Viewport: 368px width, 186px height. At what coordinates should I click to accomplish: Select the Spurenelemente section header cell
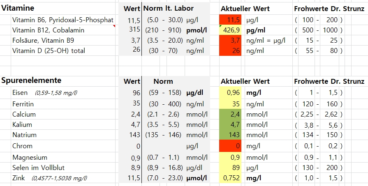point(31,80)
